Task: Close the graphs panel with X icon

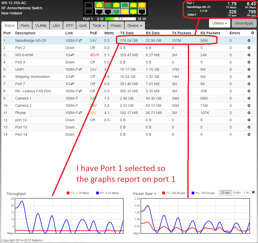Action: click(253, 192)
